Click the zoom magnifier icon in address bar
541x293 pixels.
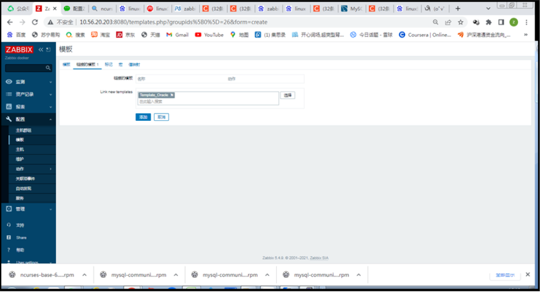435,22
